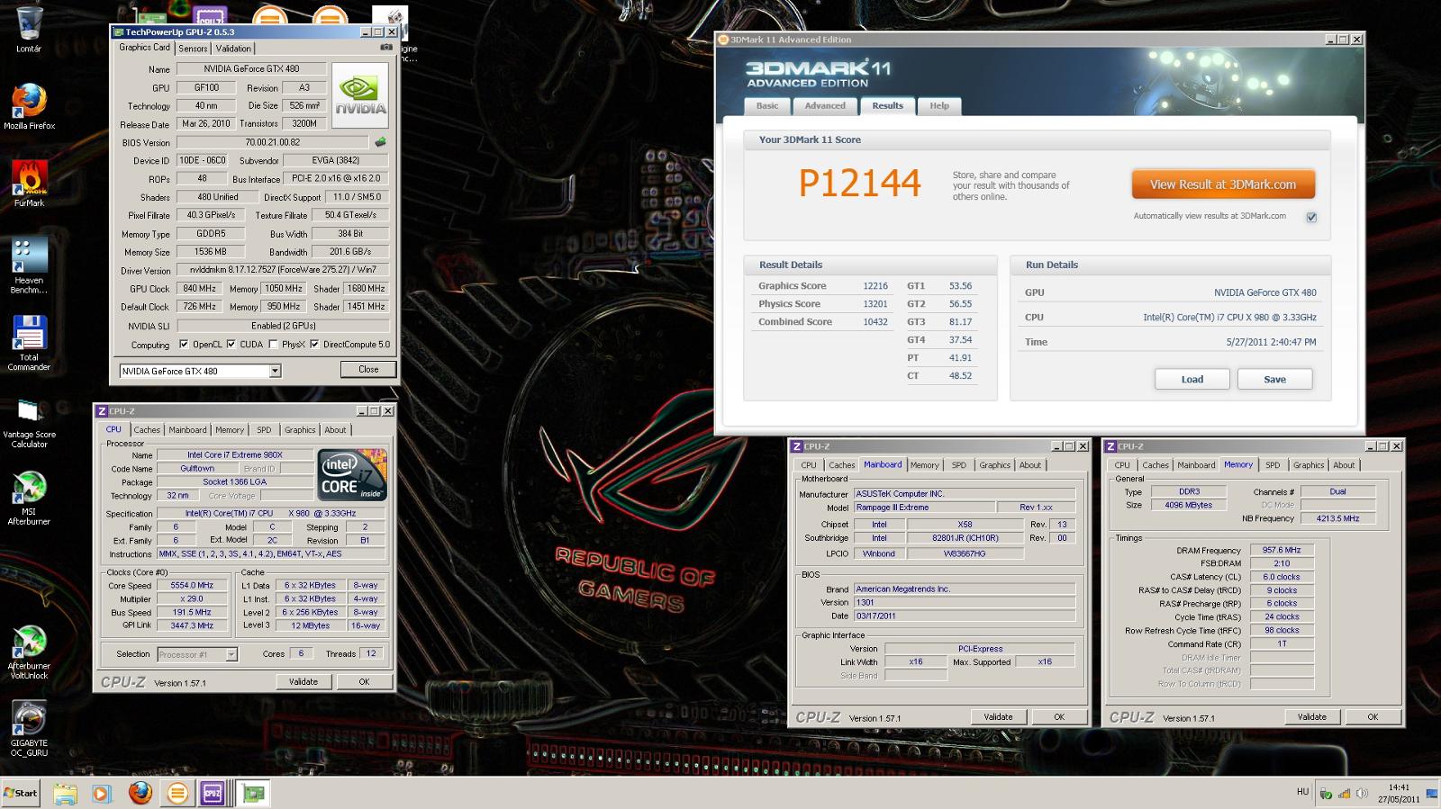The height and width of the screenshot is (809, 1441).
Task: Open the Advanced tab in 3DMark 11
Action: [825, 106]
